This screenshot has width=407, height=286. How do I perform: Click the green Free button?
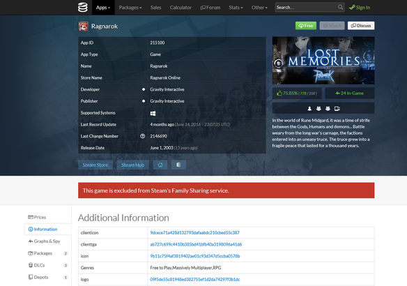click(x=306, y=26)
